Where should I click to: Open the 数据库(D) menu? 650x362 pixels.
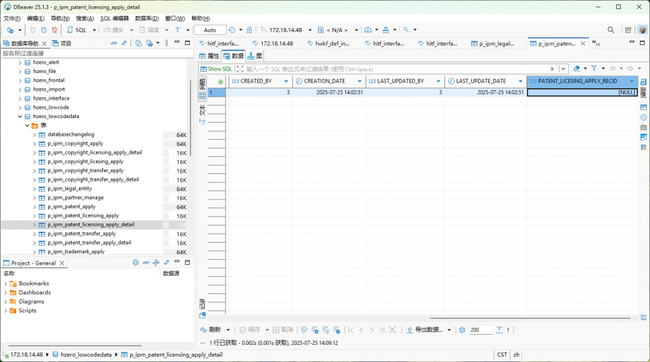(x=147, y=18)
